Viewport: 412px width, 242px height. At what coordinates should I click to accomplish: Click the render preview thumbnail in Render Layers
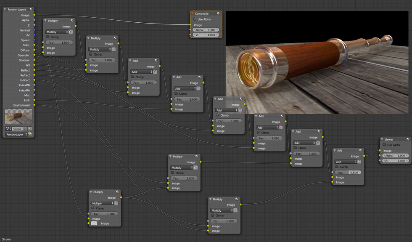(x=18, y=116)
